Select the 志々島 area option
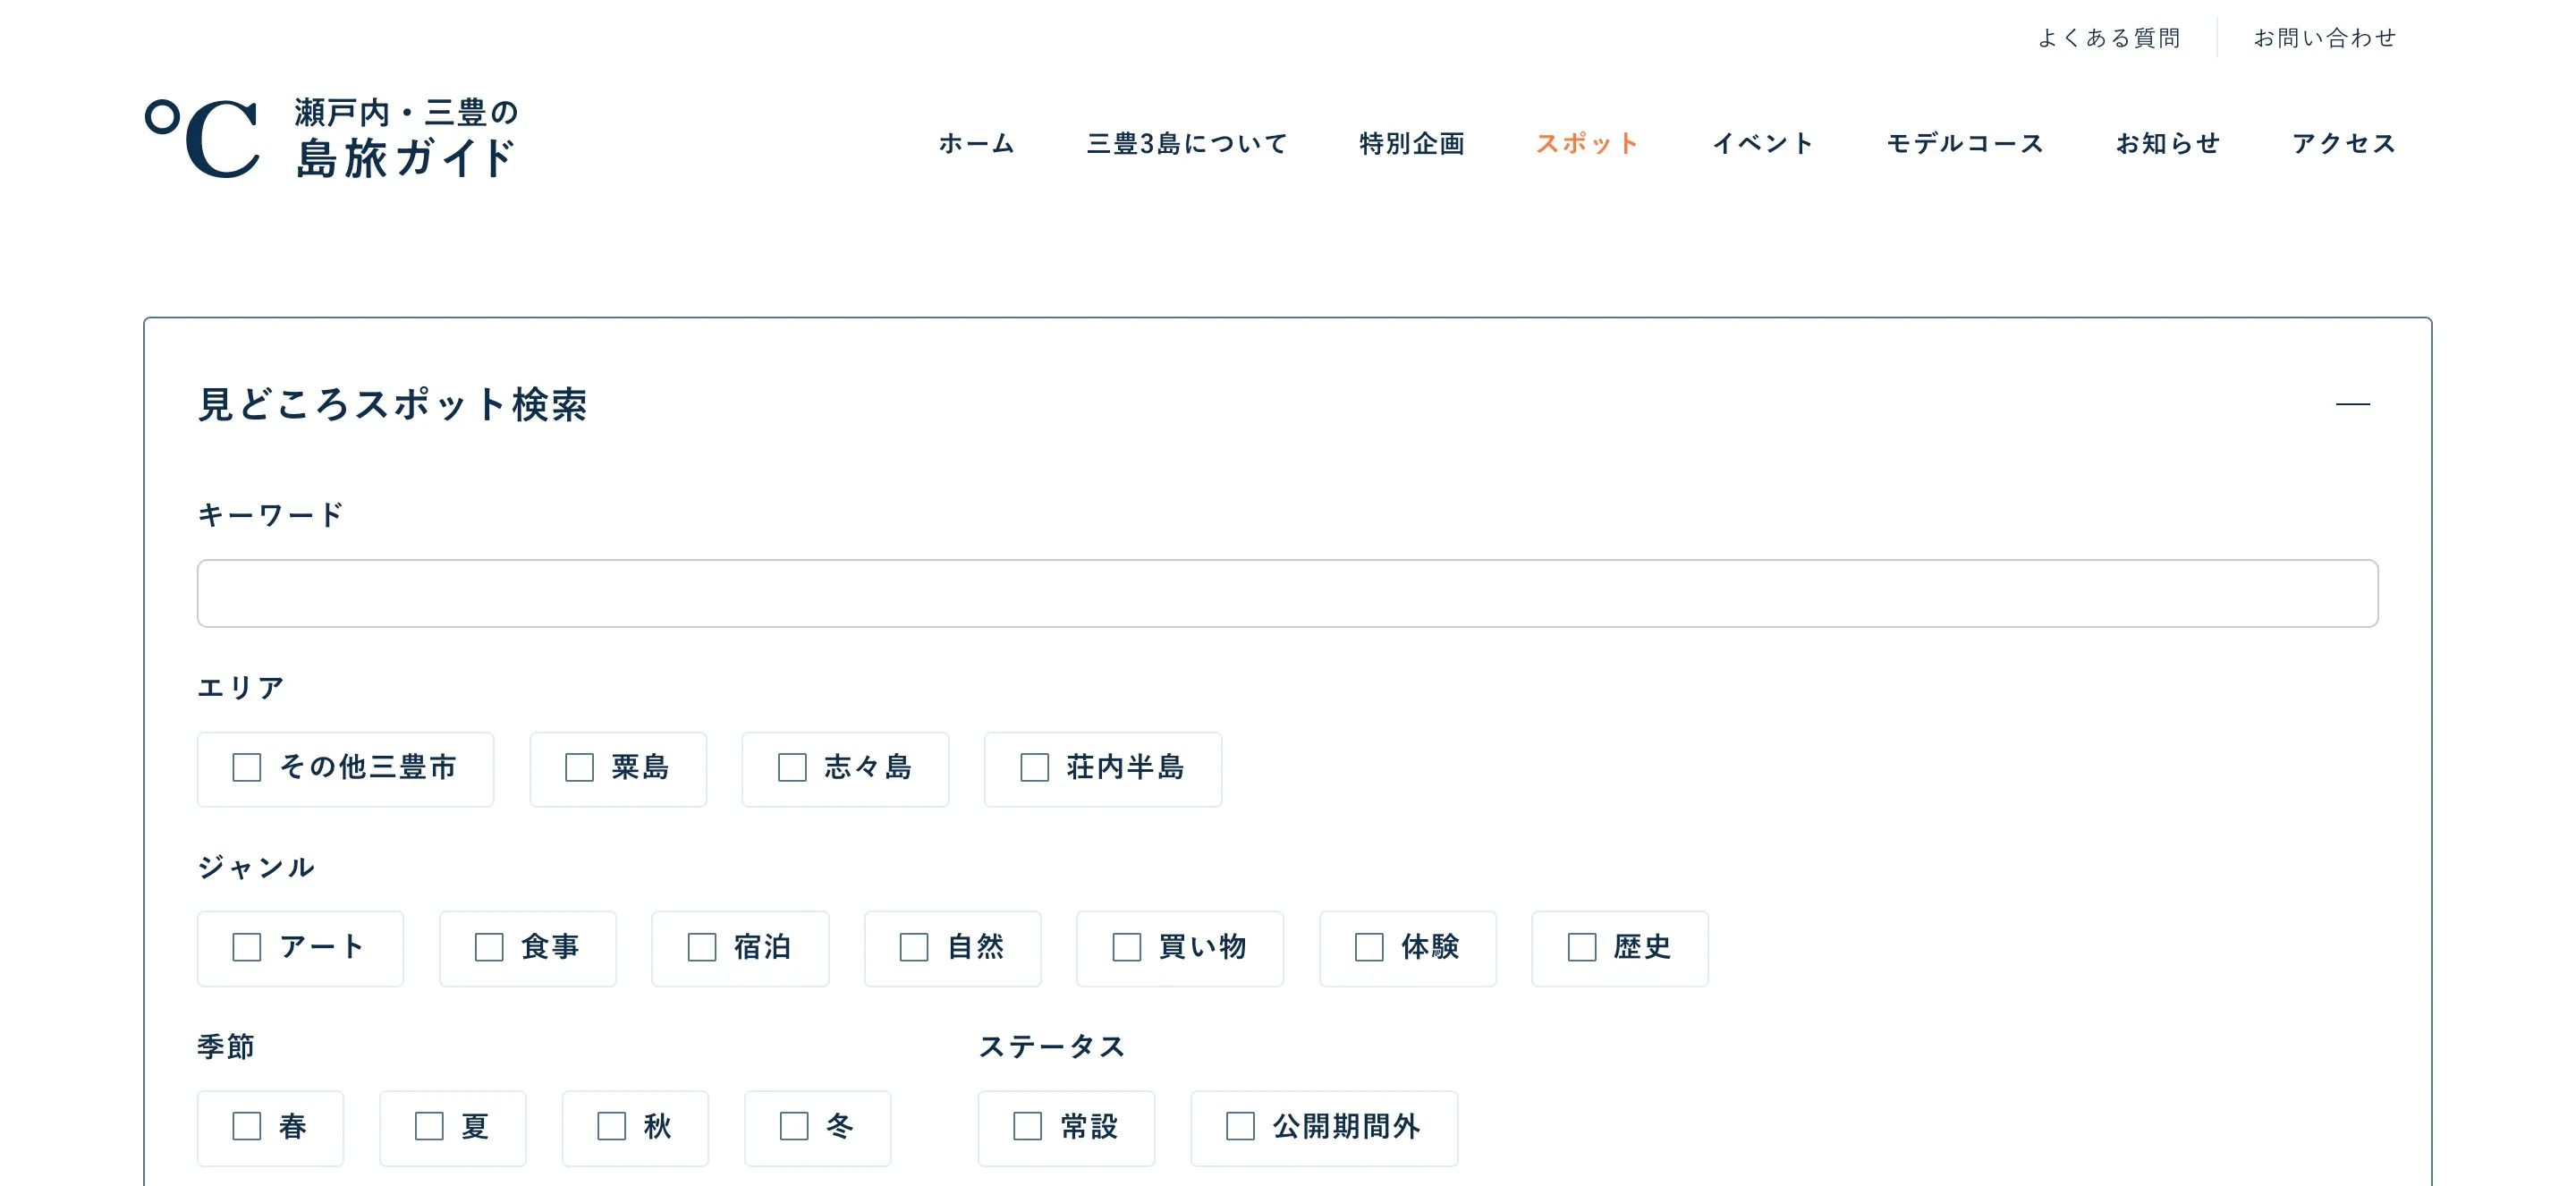 (792, 768)
